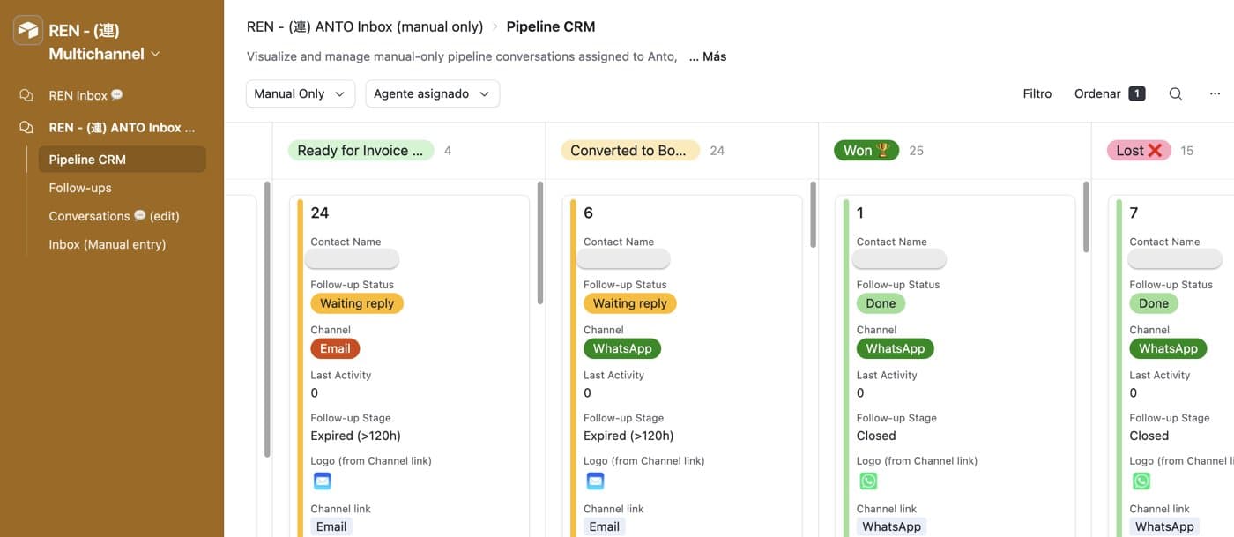Click the 25 count beside Won
1234x537 pixels.
click(917, 151)
